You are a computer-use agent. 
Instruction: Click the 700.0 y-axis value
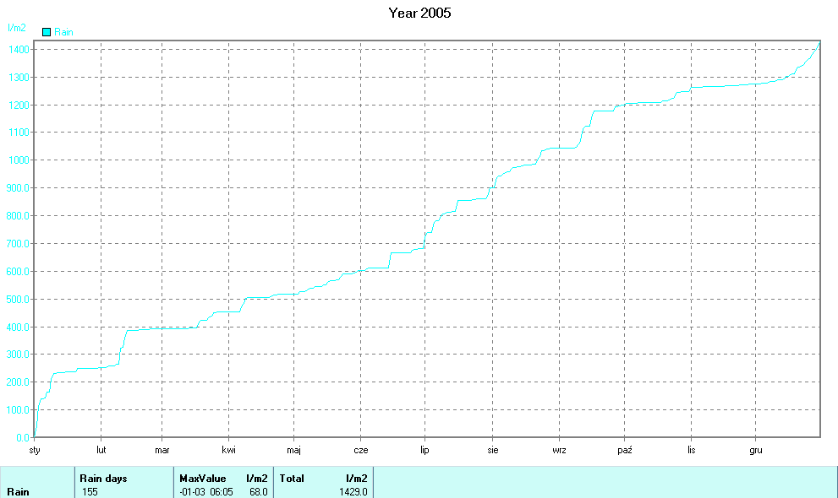[x=18, y=244]
